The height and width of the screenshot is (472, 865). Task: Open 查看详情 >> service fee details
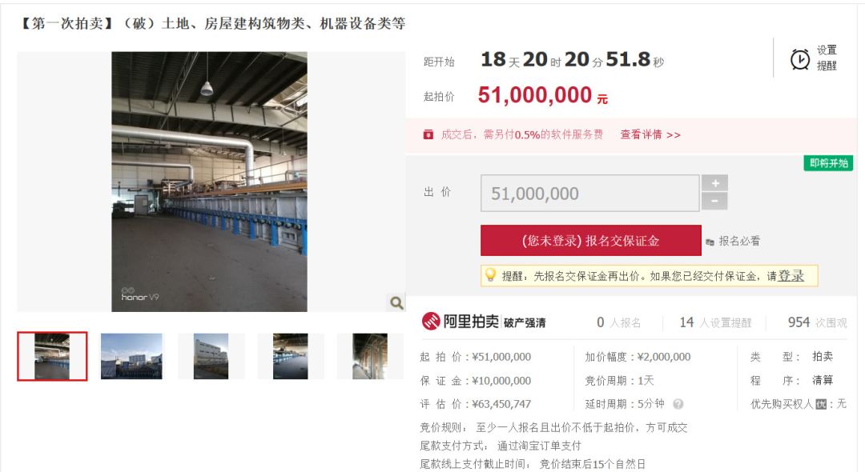[x=650, y=134]
